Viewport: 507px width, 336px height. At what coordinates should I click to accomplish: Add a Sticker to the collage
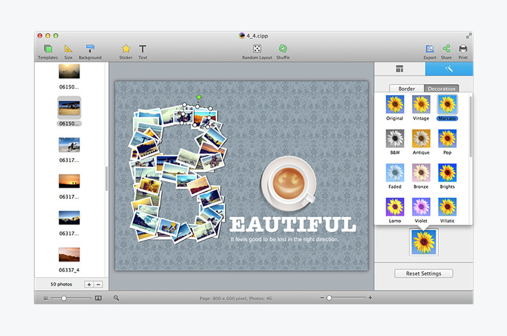tap(125, 49)
